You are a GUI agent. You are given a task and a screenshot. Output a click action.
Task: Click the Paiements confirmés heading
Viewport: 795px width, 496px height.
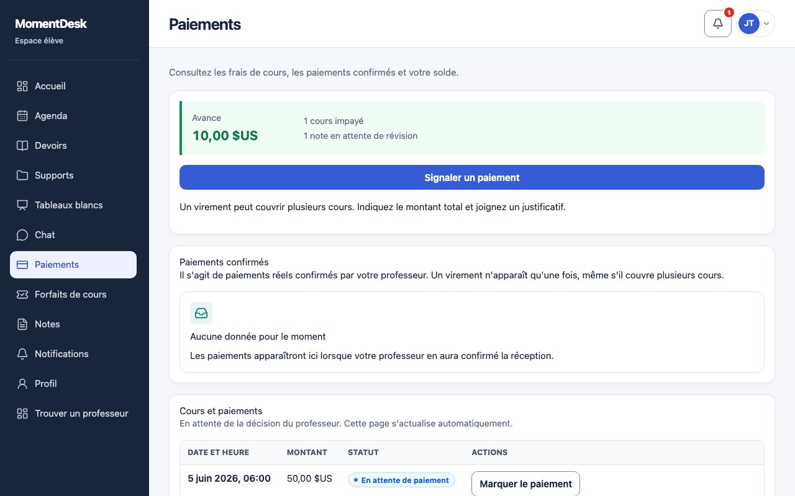224,262
